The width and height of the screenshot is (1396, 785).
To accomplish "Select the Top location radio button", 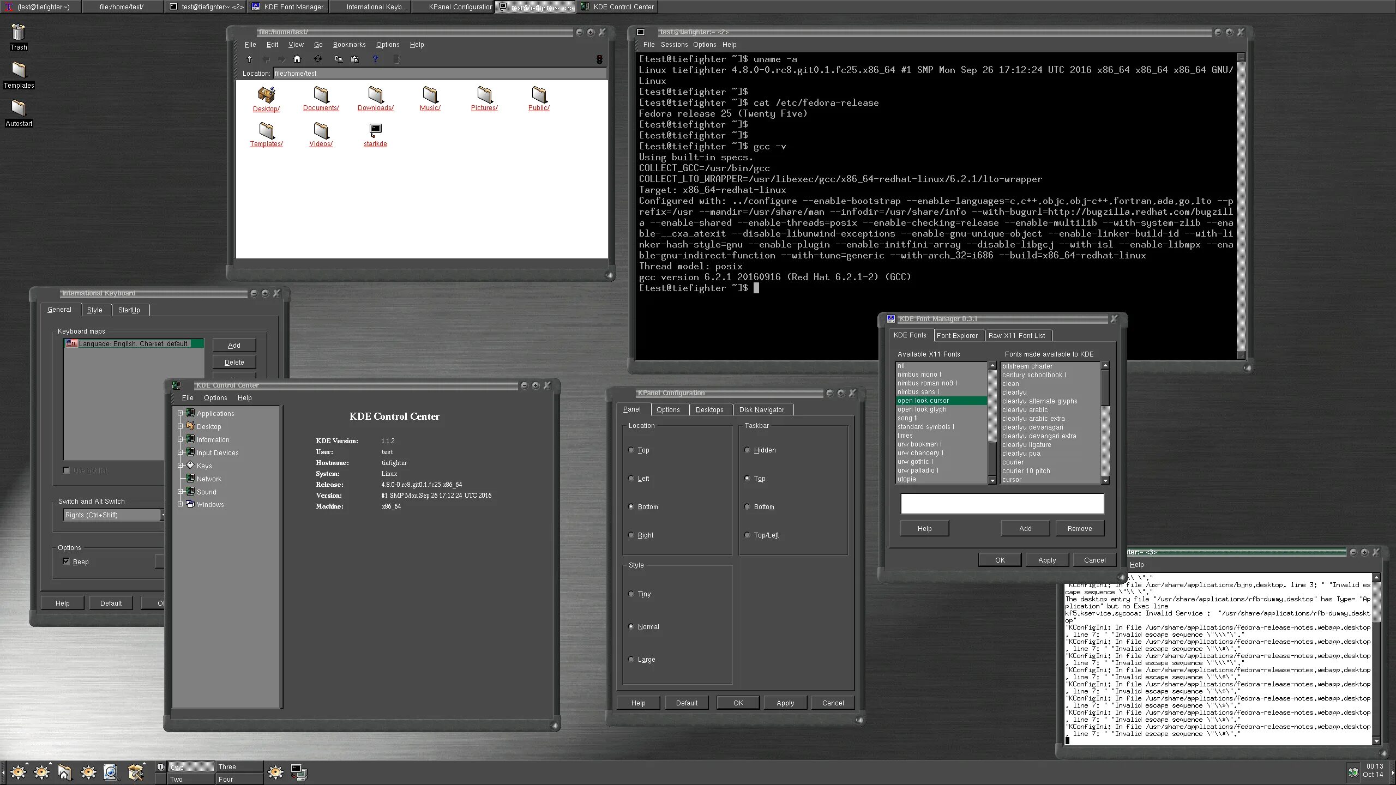I will point(631,450).
